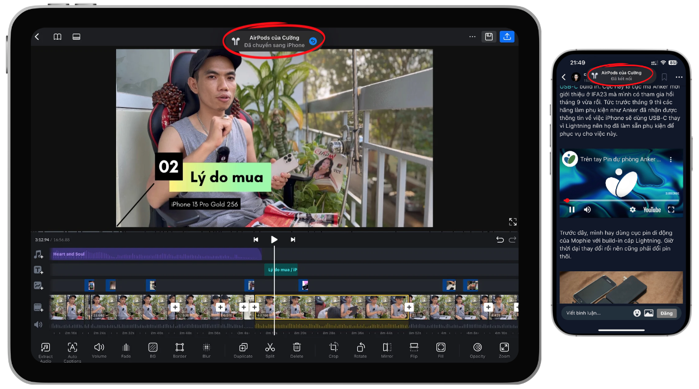Open the Border tool
Viewport: 699px width, 389px height.
pos(180,350)
